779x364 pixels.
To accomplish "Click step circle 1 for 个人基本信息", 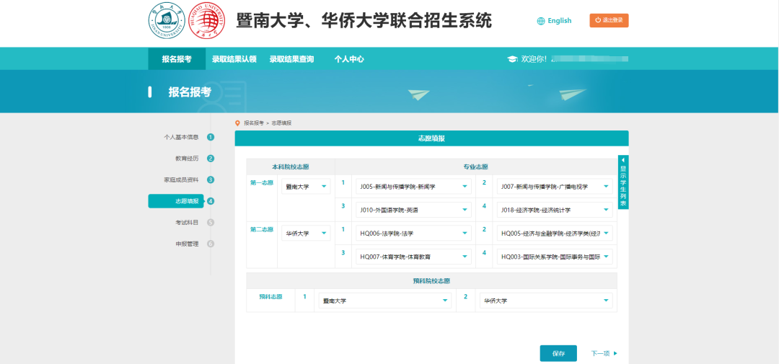I will (x=211, y=138).
